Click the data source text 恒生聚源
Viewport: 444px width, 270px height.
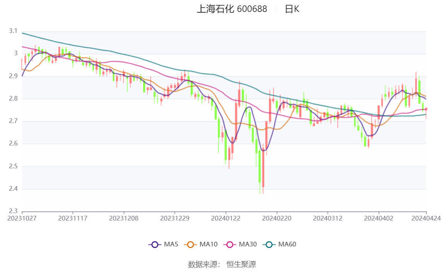pyautogui.click(x=241, y=264)
